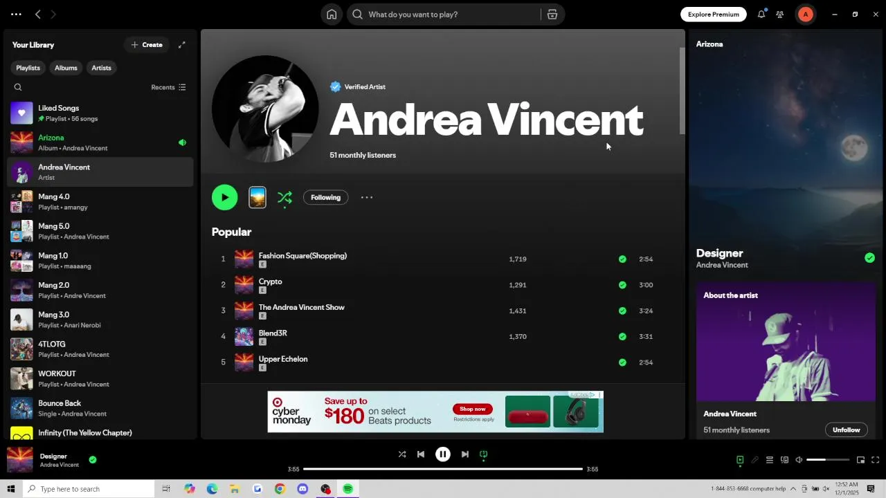The width and height of the screenshot is (886, 498).
Task: Open Google Chrome from the taskbar
Action: [280, 489]
